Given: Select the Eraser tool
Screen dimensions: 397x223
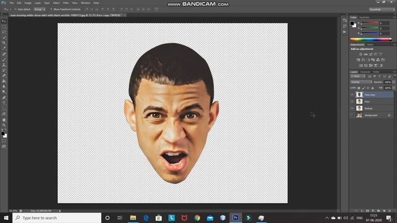Looking at the screenshot, I should point(4,76).
